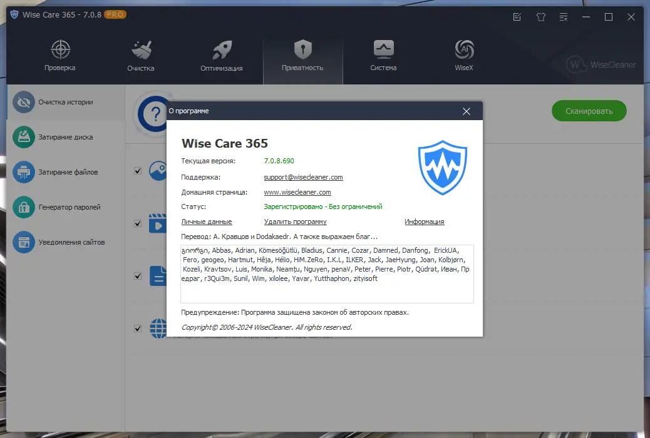Viewport: 650px width, 438px height.
Task: Click the Проверка crosshair icon
Action: 61,49
